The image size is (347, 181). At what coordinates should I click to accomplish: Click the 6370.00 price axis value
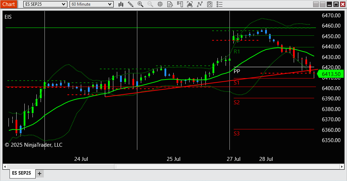331,119
